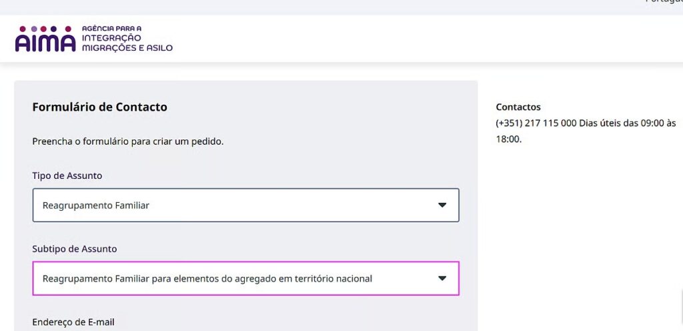Click the Contactos heading

(x=518, y=107)
